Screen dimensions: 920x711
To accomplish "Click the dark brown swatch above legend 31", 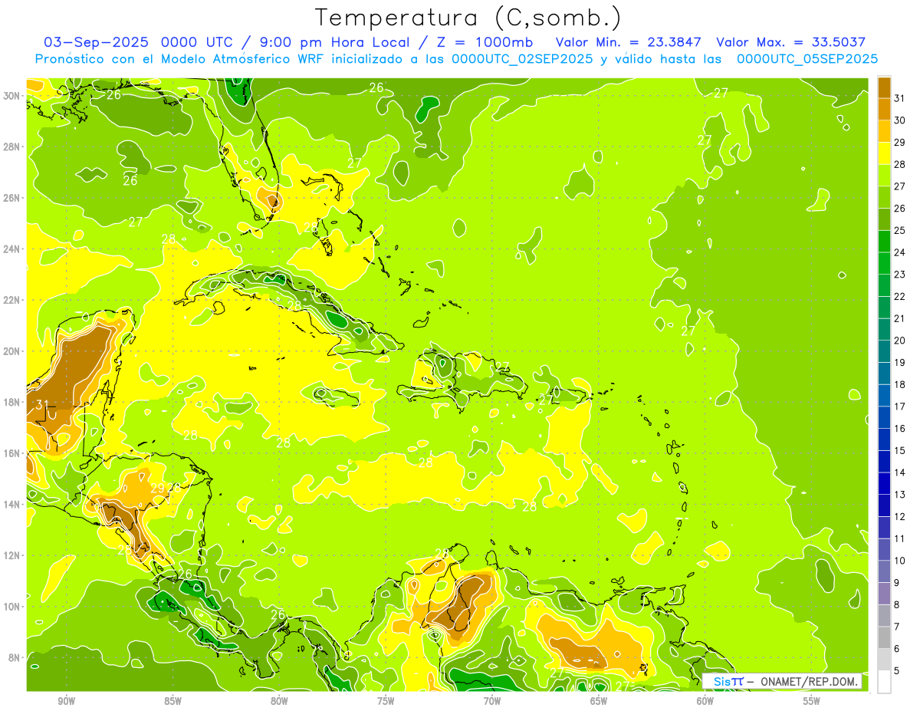I will 884,87.
